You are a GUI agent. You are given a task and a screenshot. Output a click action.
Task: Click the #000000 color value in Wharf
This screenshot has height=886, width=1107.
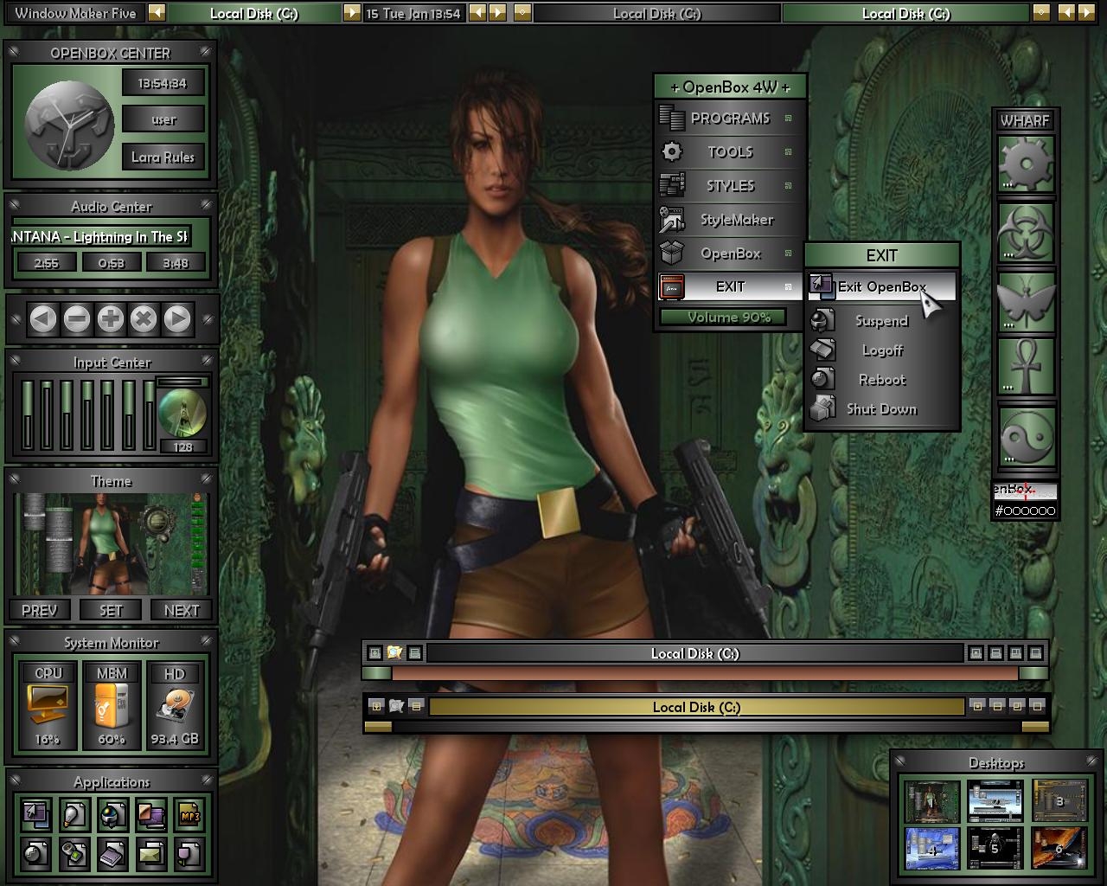click(x=1026, y=510)
